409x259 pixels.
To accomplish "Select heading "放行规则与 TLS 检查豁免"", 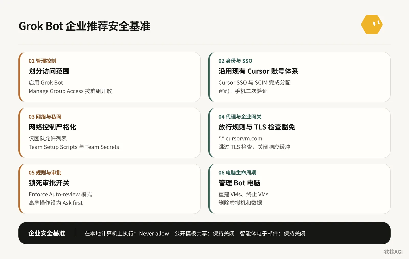I will coord(257,127).
